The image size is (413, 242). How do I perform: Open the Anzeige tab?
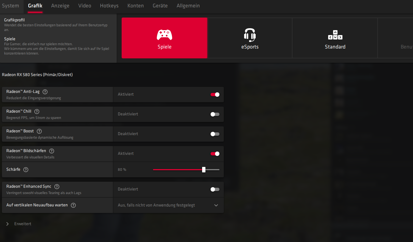pos(60,6)
